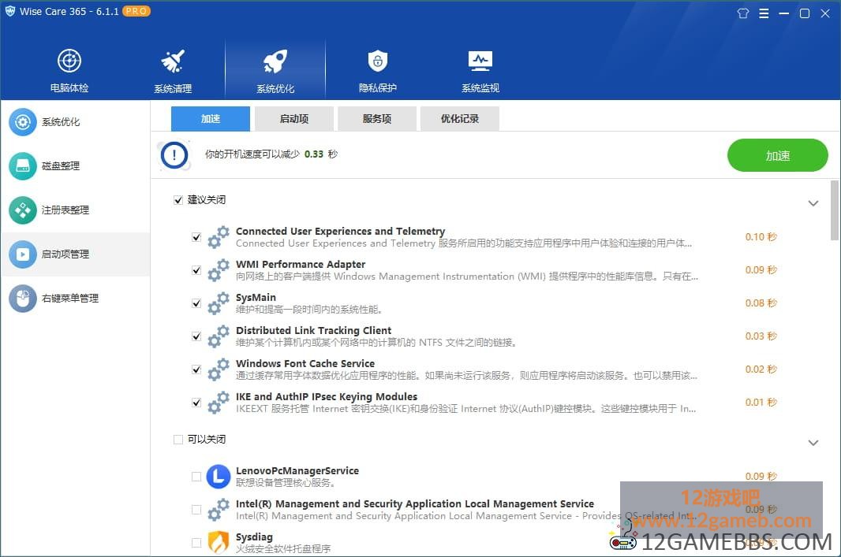
Task: Click the 0.02 秒 time value
Action: click(x=761, y=369)
